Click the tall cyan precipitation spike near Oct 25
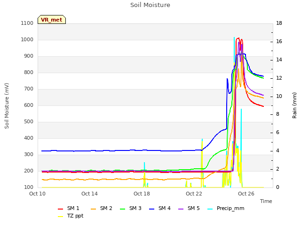 click(x=234, y=50)
